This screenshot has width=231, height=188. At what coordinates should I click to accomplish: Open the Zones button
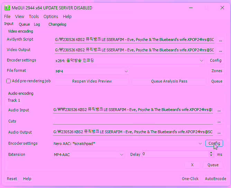[216, 71]
